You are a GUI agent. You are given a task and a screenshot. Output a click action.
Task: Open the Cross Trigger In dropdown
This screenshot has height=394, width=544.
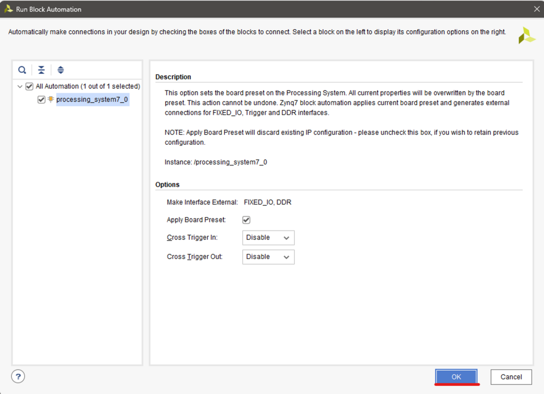tap(268, 238)
